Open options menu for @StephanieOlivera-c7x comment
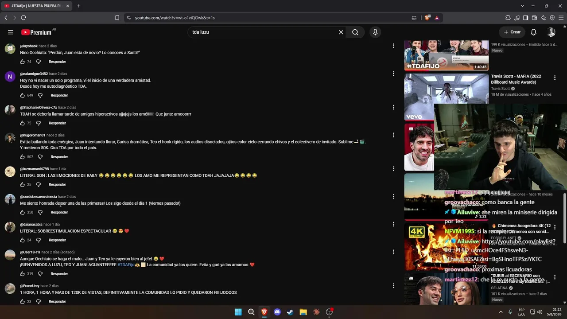Screen dimensions: 567x319 (393, 107)
